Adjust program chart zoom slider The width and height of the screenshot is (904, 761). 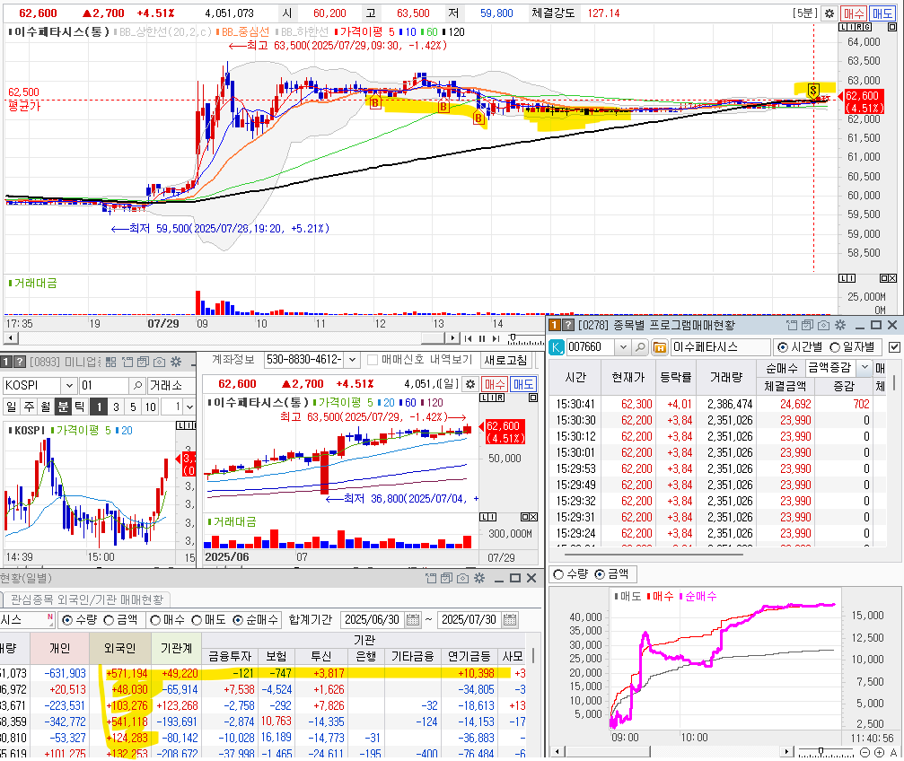(821, 752)
